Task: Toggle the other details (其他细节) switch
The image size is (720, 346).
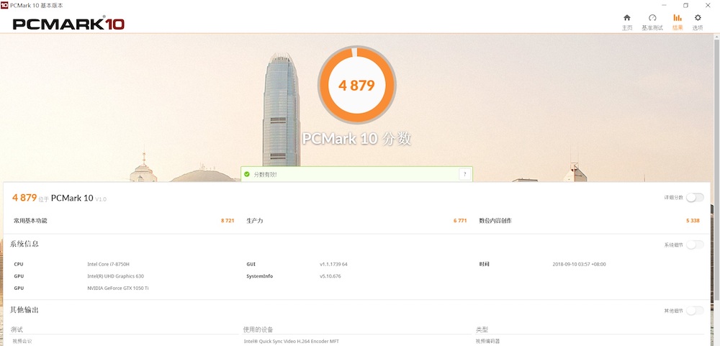Action: coord(695,311)
